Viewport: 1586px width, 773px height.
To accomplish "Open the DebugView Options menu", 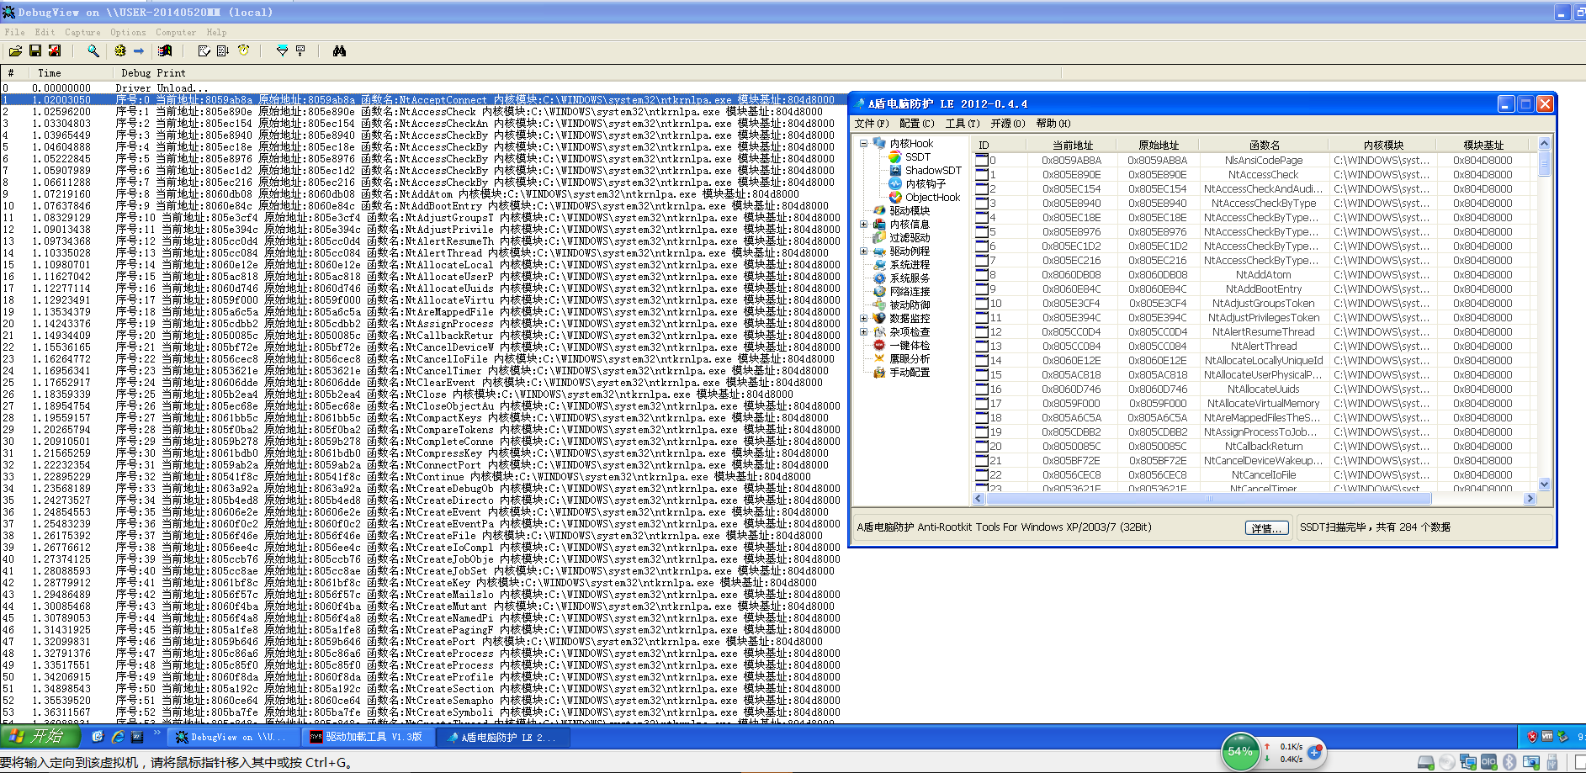I will pos(128,33).
